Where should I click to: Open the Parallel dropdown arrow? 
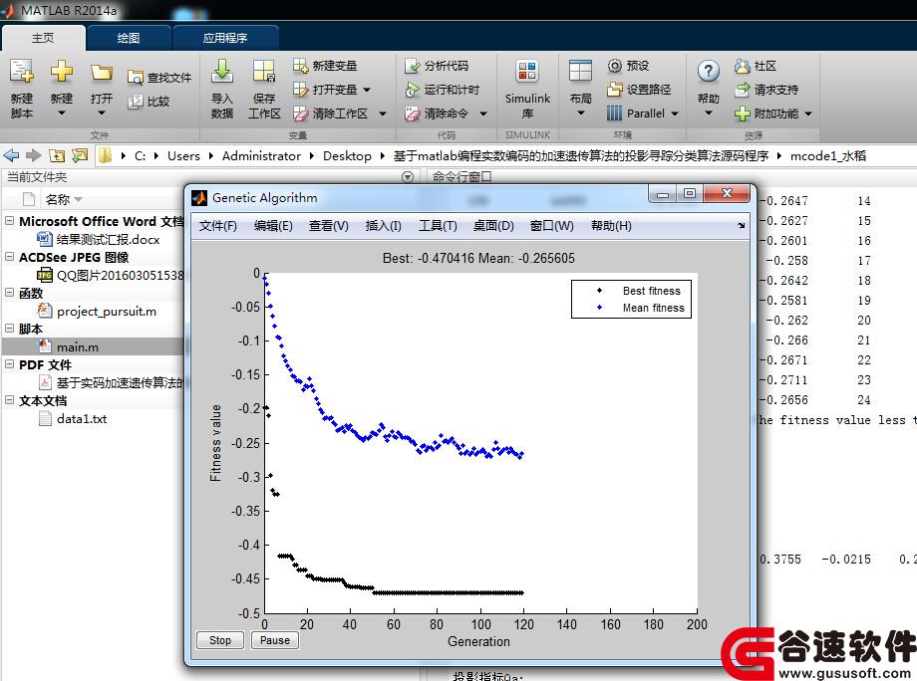[675, 113]
